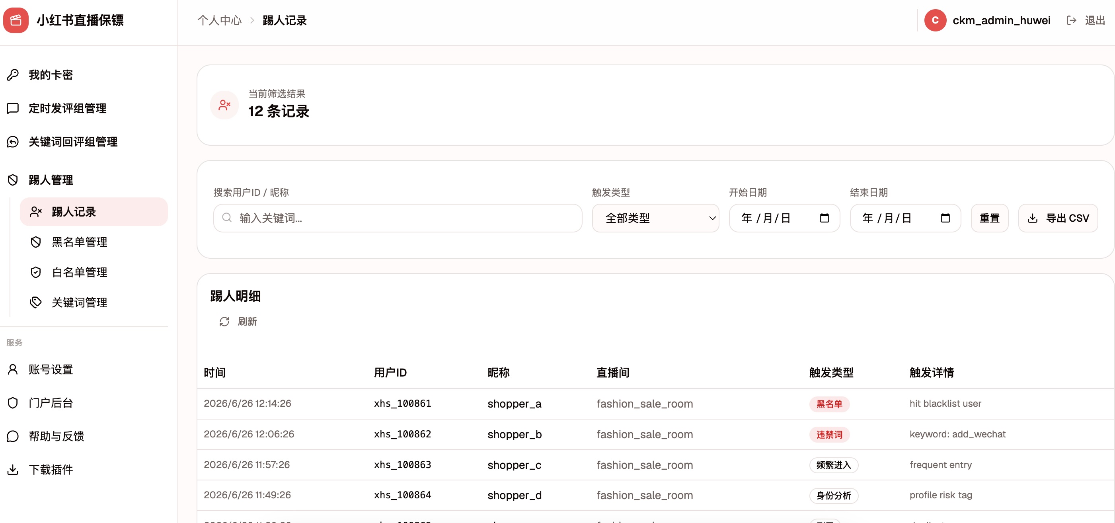This screenshot has height=523, width=1115.
Task: Click the magnifier icon in search box
Action: [x=227, y=218]
